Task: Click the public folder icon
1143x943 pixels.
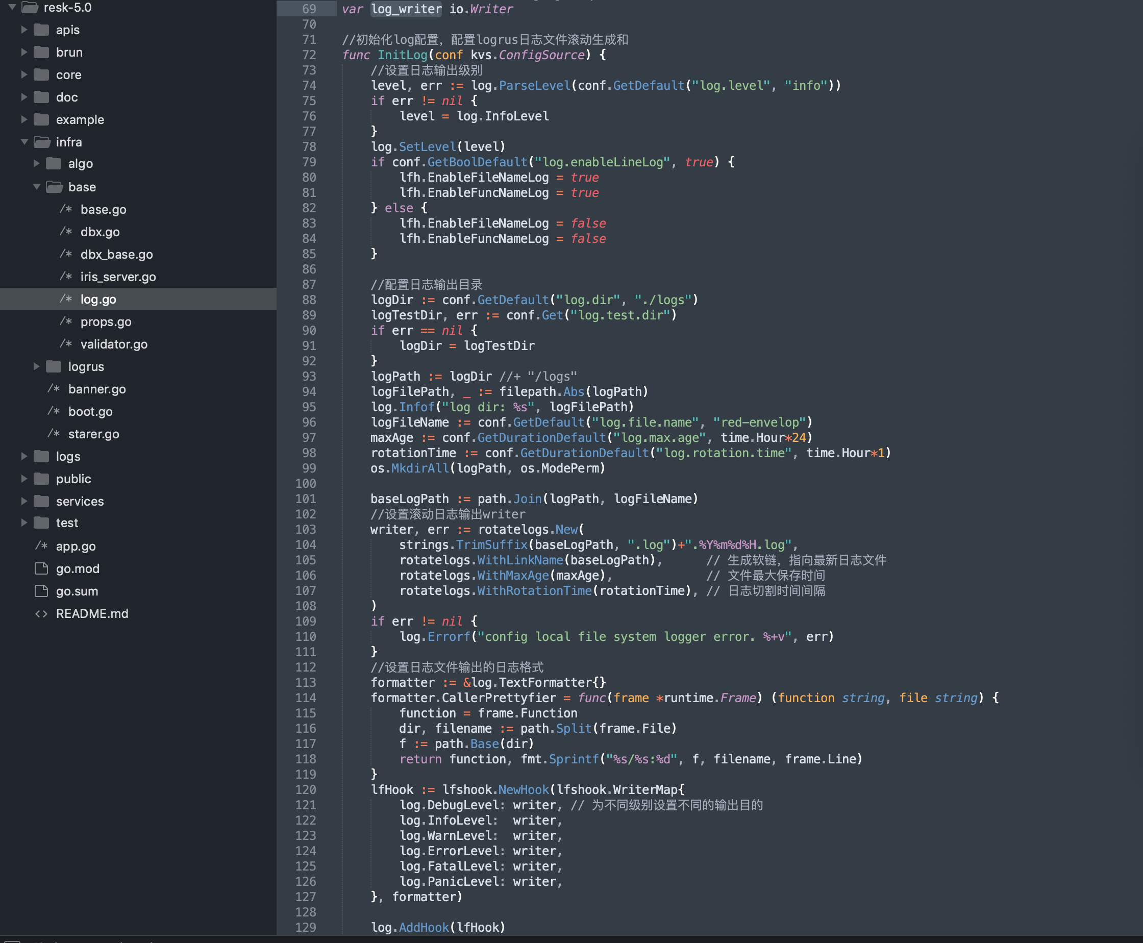Action: coord(41,478)
